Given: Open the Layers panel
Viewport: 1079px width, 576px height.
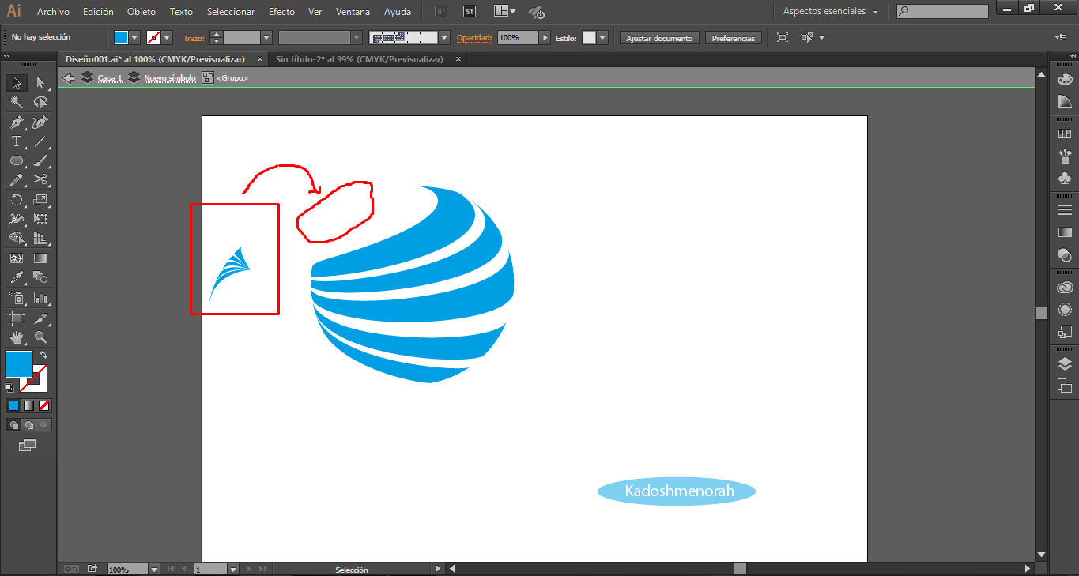Looking at the screenshot, I should point(1065,363).
